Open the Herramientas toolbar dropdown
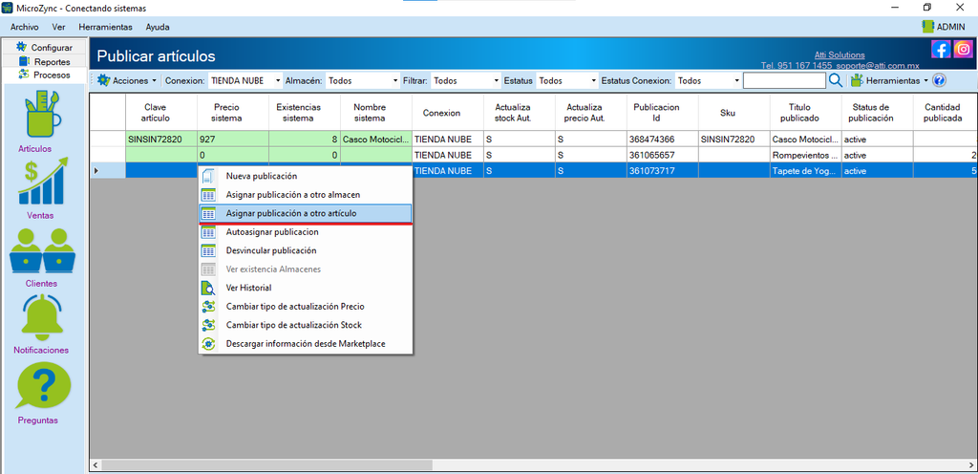978x474 pixels. coord(889,80)
